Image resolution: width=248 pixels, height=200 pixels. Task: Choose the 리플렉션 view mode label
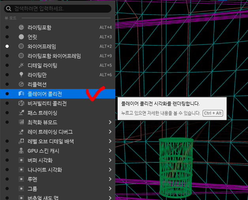37,85
